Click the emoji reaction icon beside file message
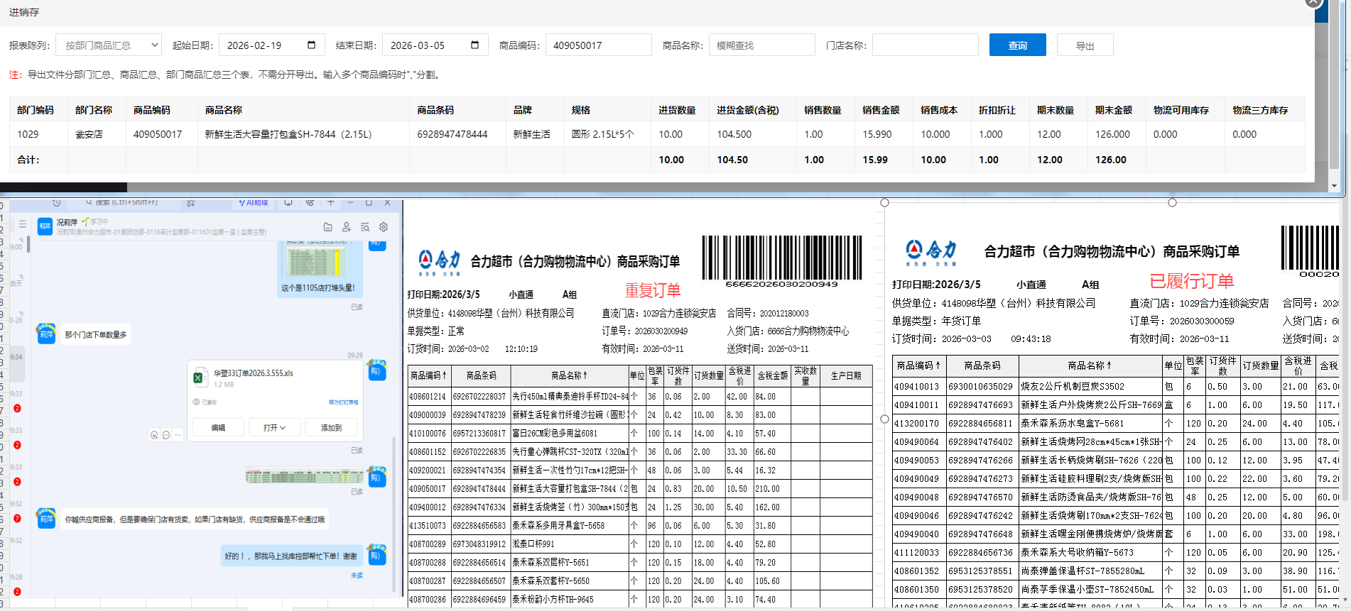Viewport: 1351px width, 611px height. coord(154,434)
